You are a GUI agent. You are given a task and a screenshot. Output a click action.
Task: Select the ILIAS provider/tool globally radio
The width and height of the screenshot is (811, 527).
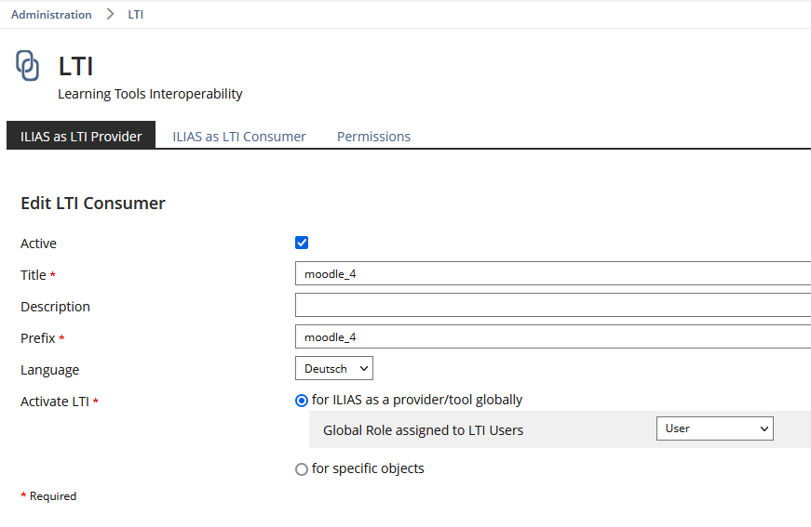302,401
